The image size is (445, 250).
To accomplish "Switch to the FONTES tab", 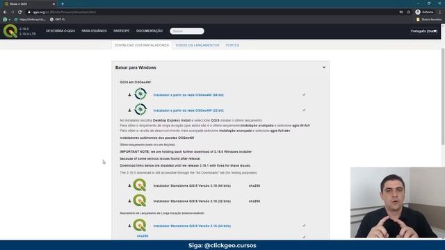I will point(232,45).
